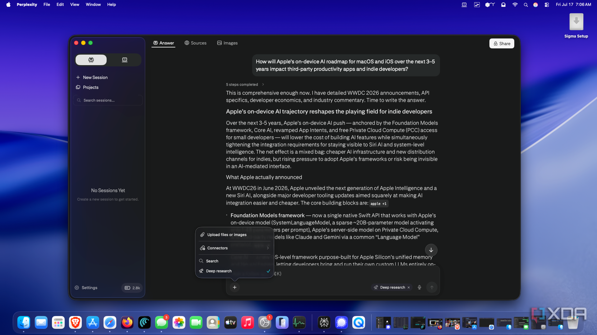Open Safari from the dock
The image size is (597, 335).
click(x=110, y=323)
